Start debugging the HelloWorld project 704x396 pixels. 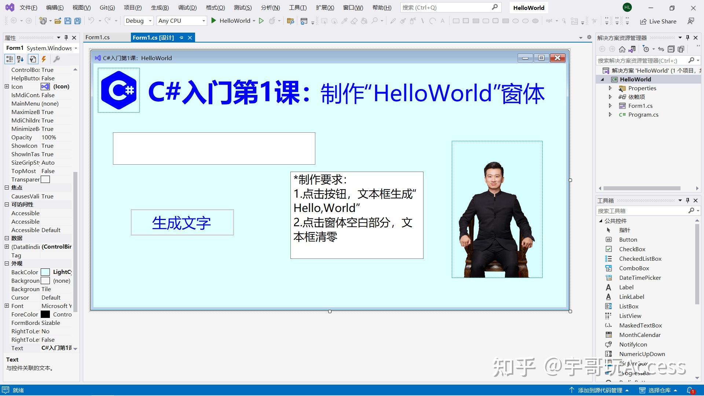[214, 21]
